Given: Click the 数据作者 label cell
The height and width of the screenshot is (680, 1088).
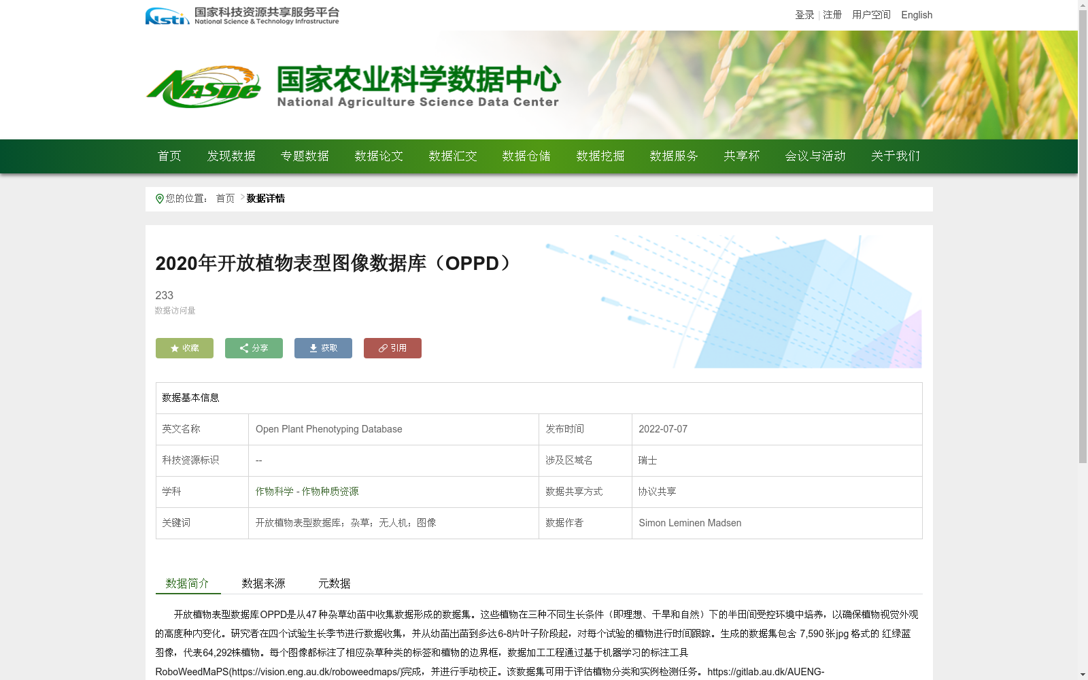Looking at the screenshot, I should coord(585,524).
